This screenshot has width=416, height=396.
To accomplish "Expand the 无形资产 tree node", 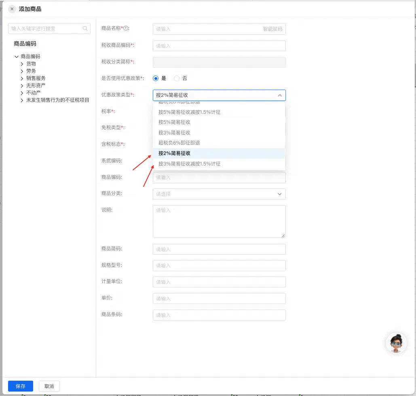I will click(22, 86).
